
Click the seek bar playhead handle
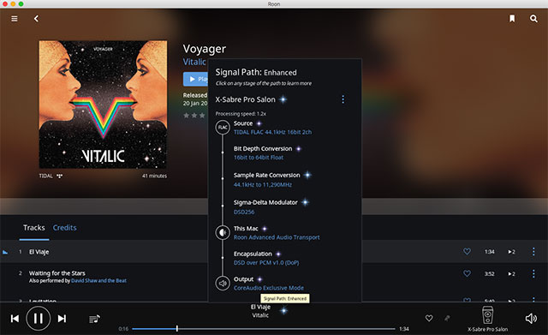[x=177, y=329]
